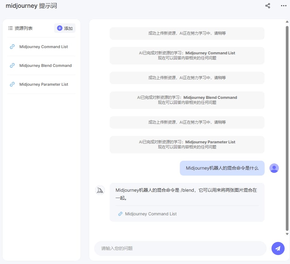Click the 添加 add resource button
290x264 pixels.
point(65,28)
